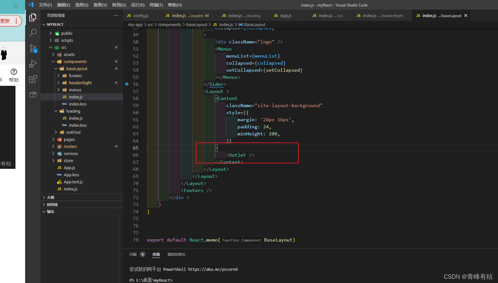Open App.js in file tree
Screen dimensions: 498x283
coord(82,168)
